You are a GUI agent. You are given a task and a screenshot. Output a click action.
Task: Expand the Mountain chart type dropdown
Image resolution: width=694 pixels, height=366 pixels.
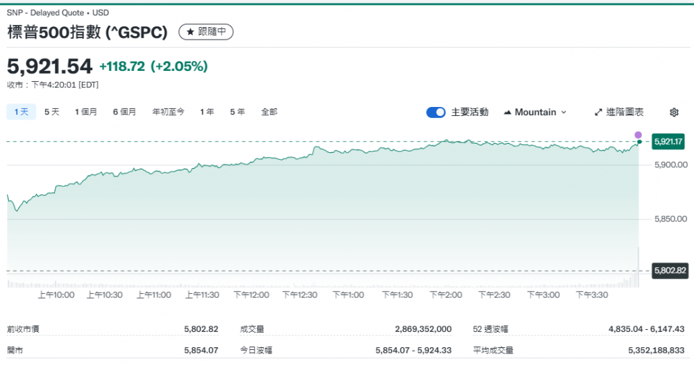tap(535, 113)
